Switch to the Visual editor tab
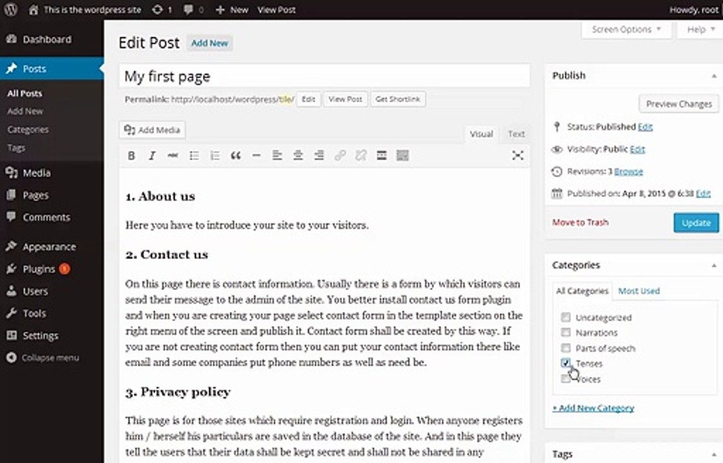 [481, 134]
